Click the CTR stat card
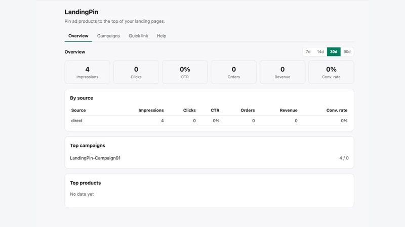The width and height of the screenshot is (405, 227). coord(185,72)
